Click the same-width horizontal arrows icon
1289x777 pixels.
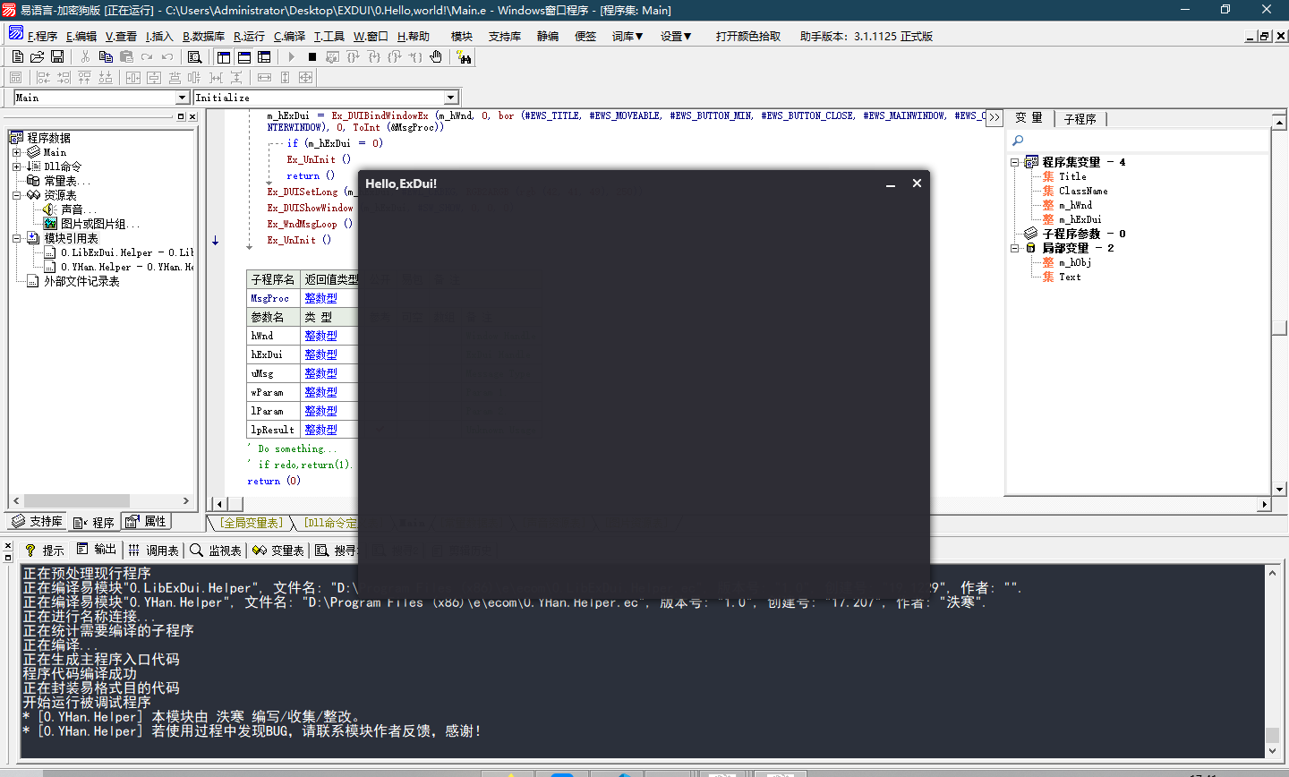tap(264, 77)
